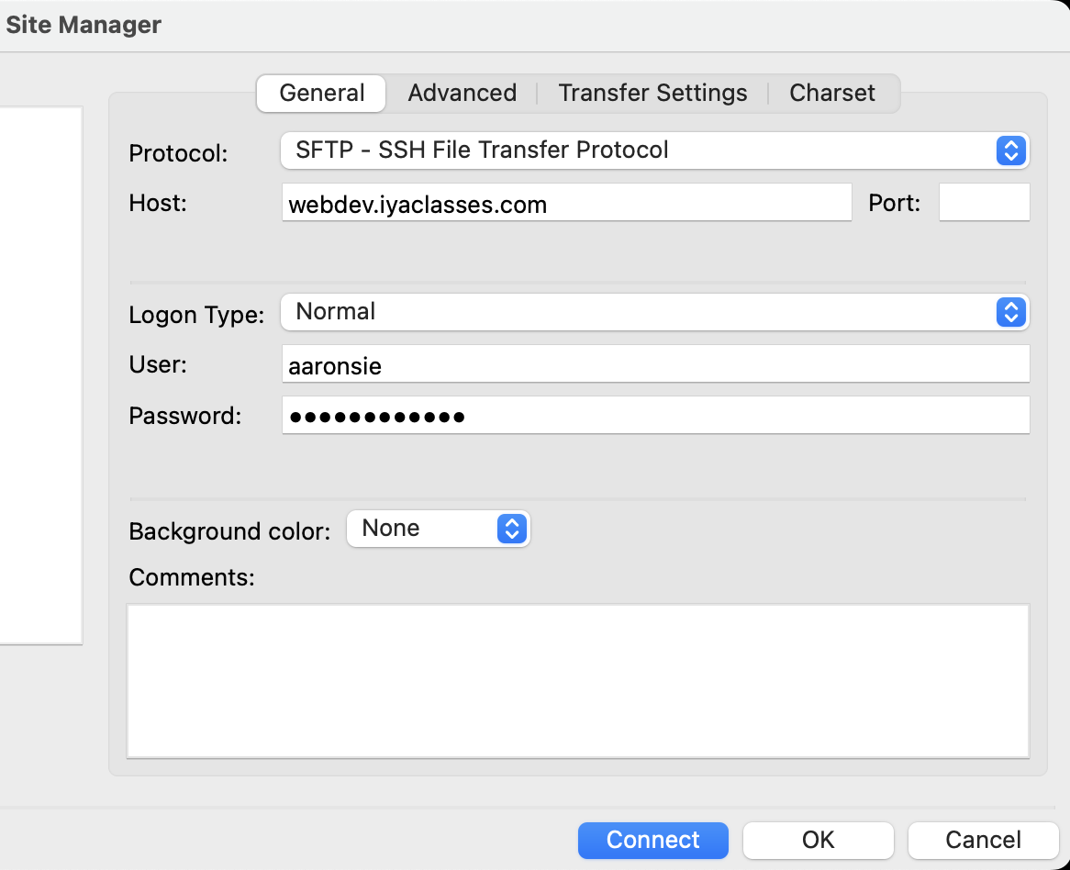Click the OK button
Screen dimensions: 1070x870
[x=817, y=840]
